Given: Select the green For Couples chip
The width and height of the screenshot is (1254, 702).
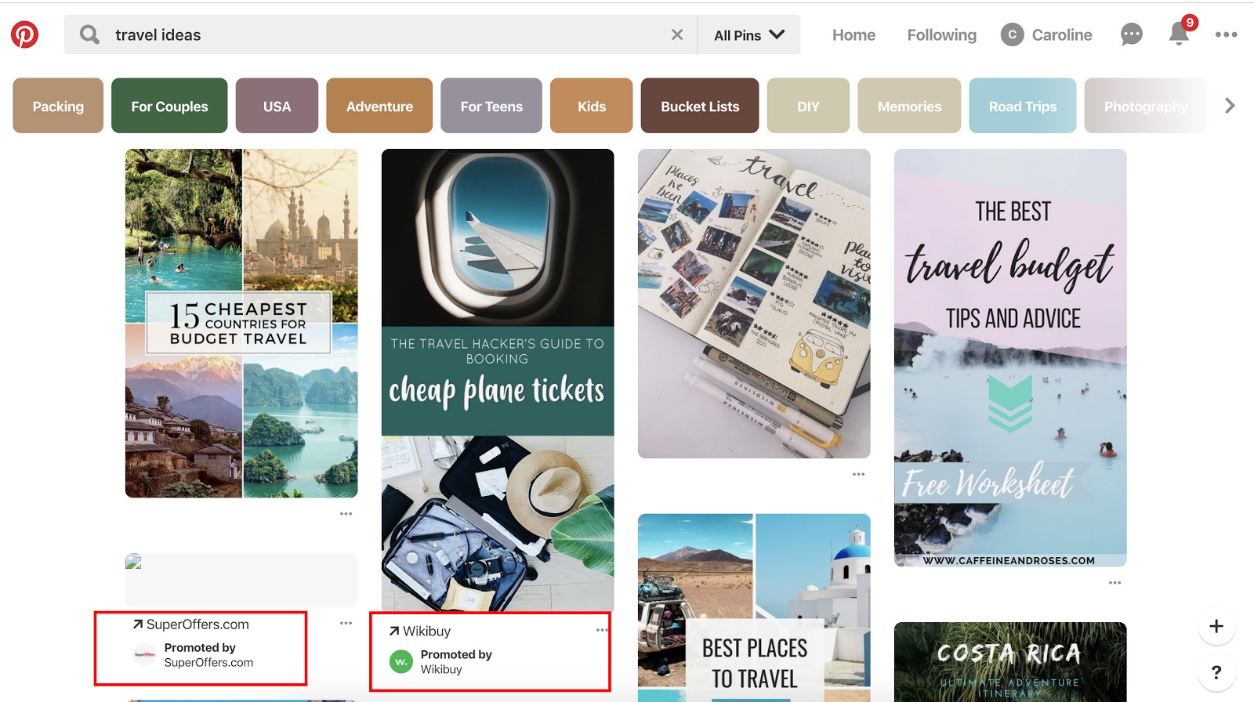Looking at the screenshot, I should tap(169, 106).
